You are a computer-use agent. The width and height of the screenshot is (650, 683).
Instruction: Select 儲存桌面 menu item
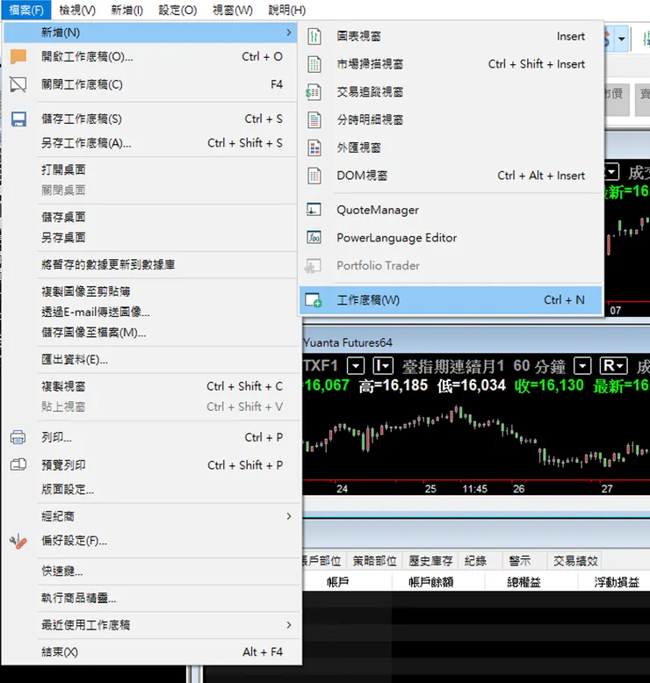(x=151, y=217)
